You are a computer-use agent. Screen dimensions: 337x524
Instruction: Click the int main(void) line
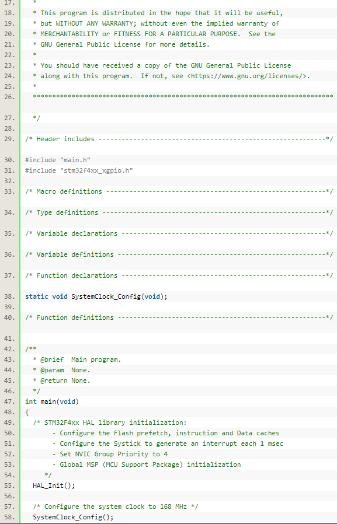(x=52, y=401)
